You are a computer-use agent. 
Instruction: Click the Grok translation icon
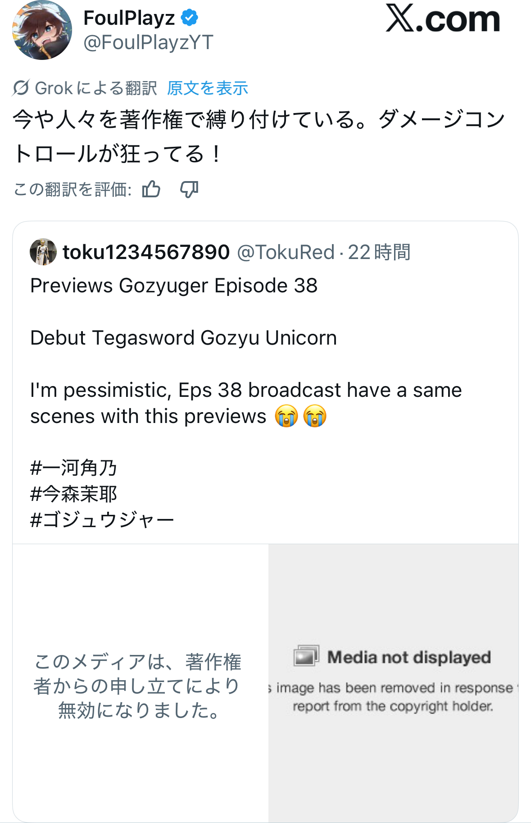pyautogui.click(x=21, y=88)
